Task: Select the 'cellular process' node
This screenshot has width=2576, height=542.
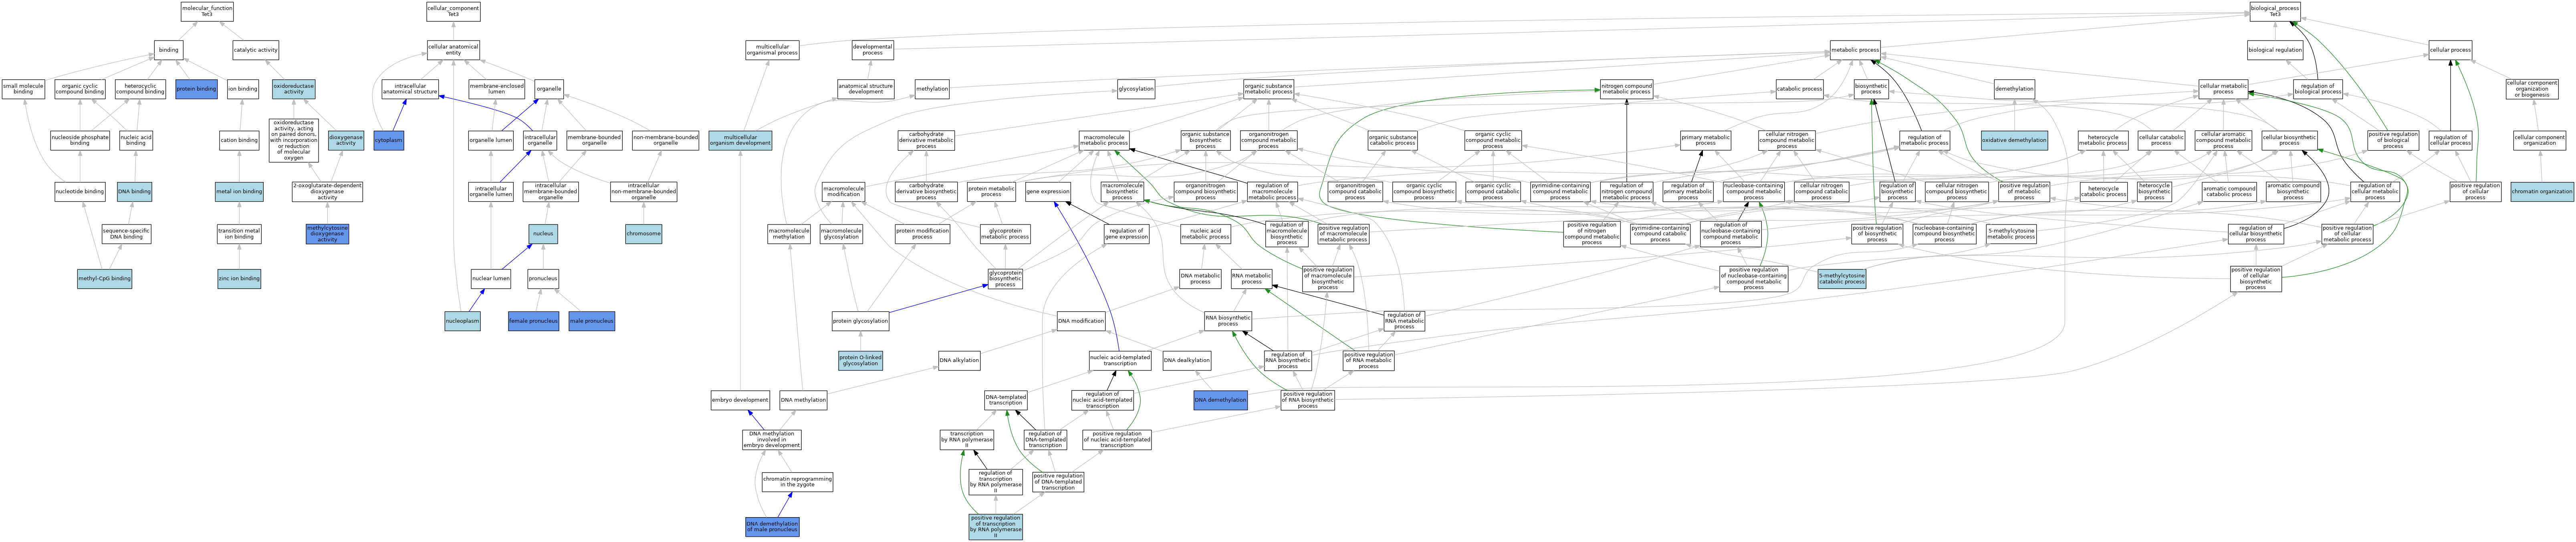Action: pyautogui.click(x=2450, y=50)
